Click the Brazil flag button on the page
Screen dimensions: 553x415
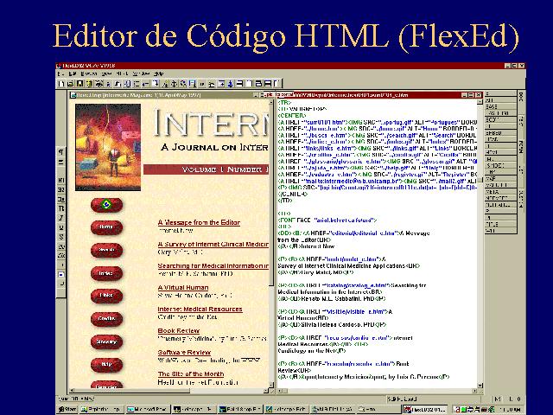coord(106,204)
